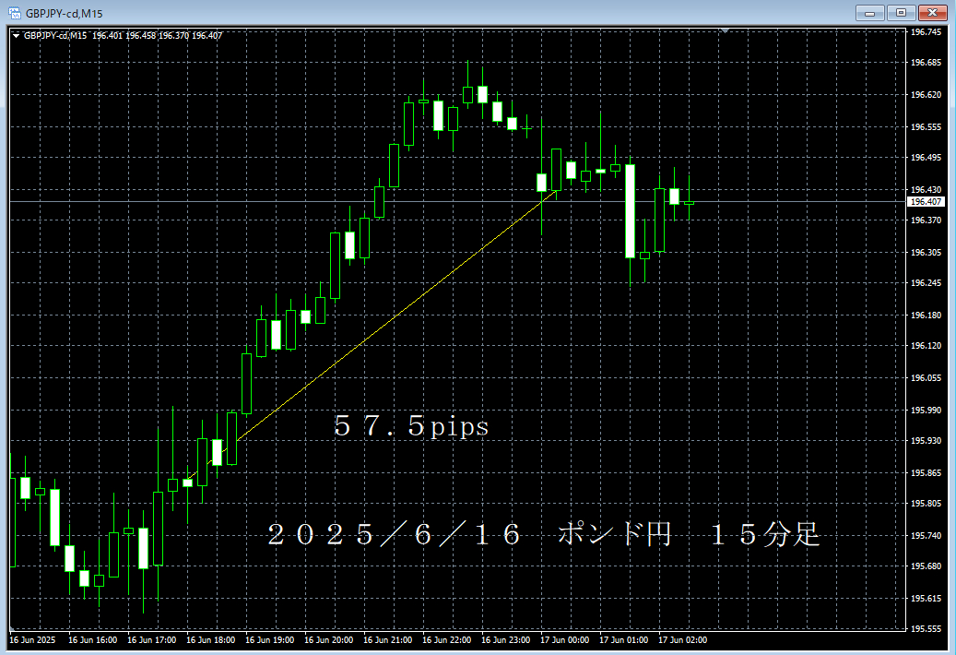Screen dimensions: 956x655
Task: Select the "57.5pips" text label
Action: pos(411,427)
